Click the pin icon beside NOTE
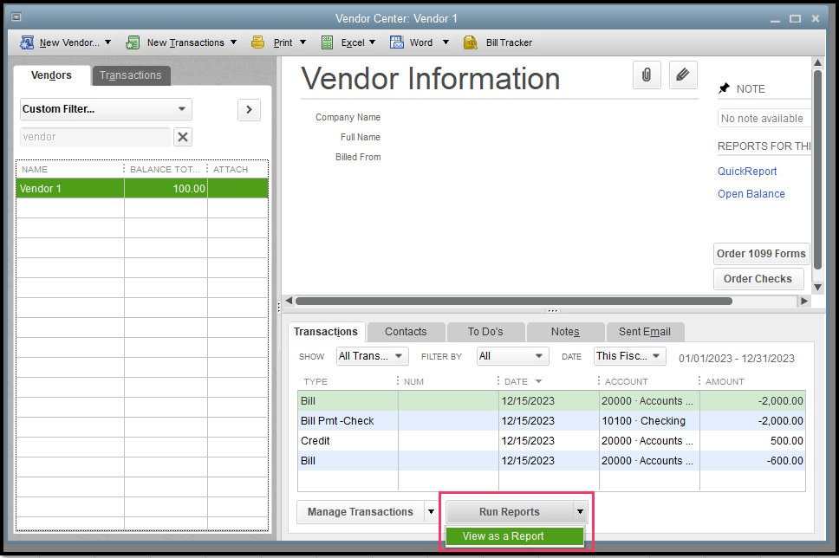This screenshot has height=558, width=839. [x=724, y=88]
